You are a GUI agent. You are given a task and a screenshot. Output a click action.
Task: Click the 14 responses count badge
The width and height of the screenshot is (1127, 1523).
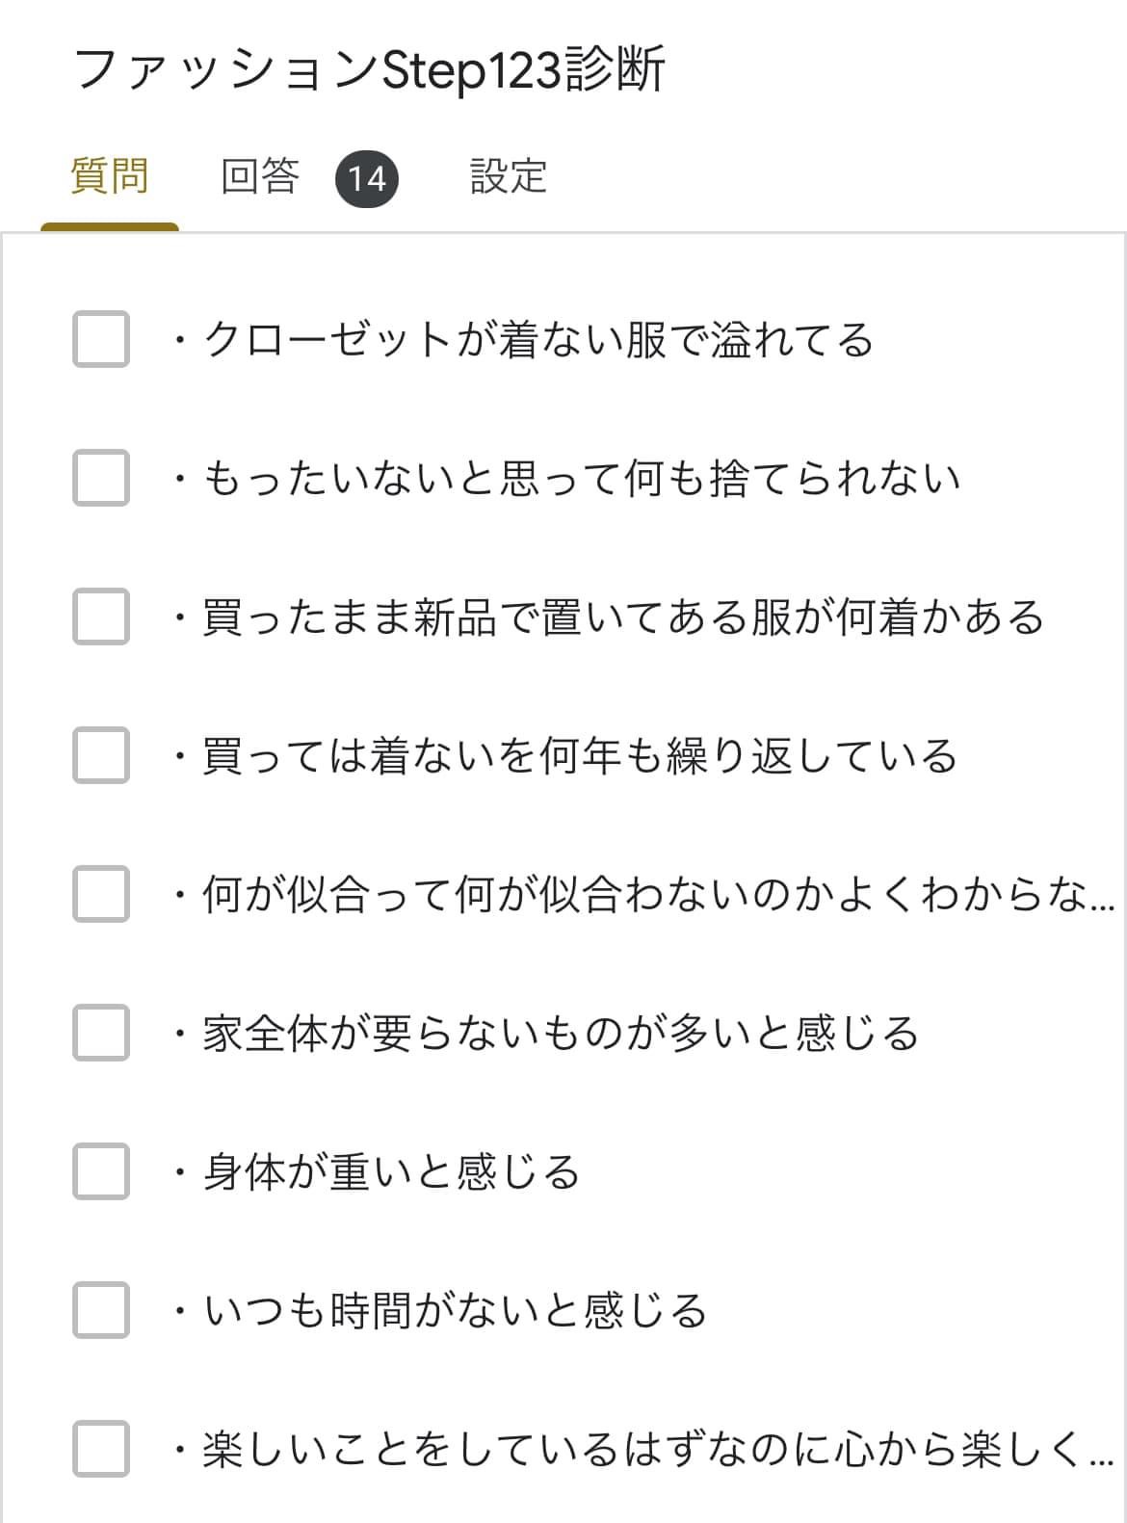(367, 179)
